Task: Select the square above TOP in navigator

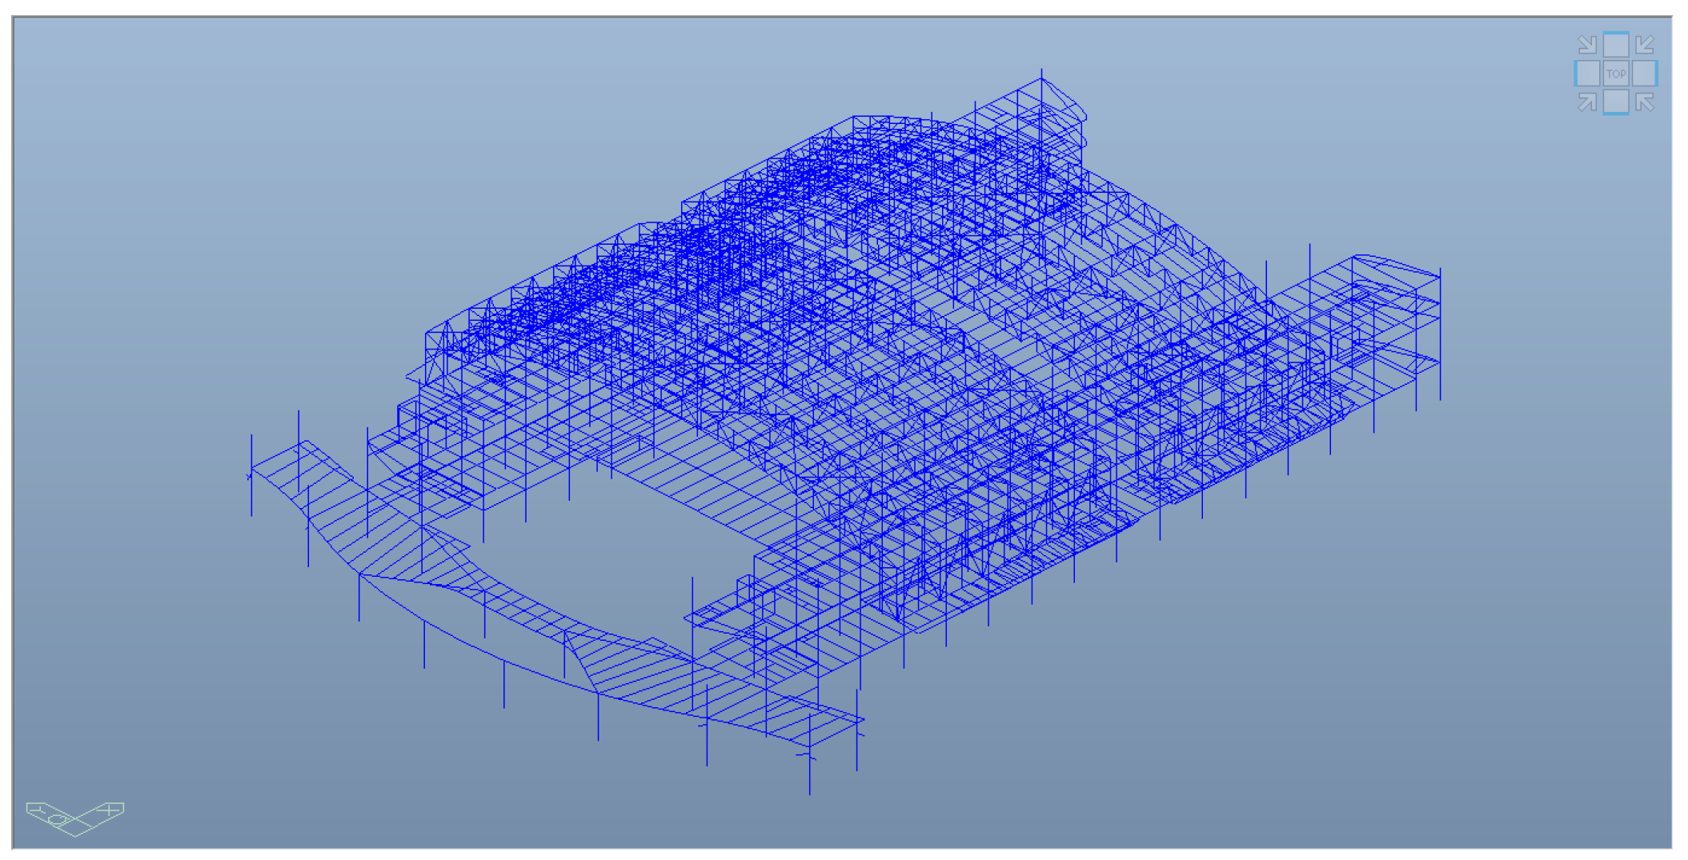Action: [x=1615, y=45]
